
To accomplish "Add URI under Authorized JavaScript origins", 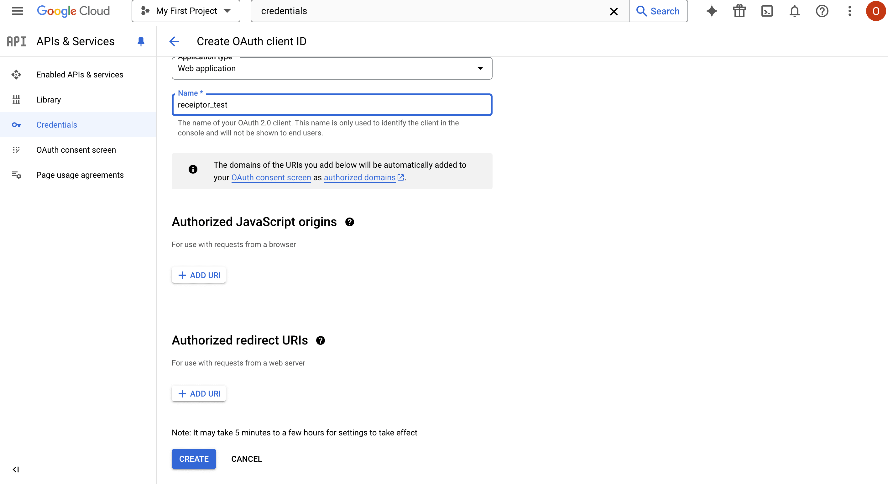I will [199, 275].
